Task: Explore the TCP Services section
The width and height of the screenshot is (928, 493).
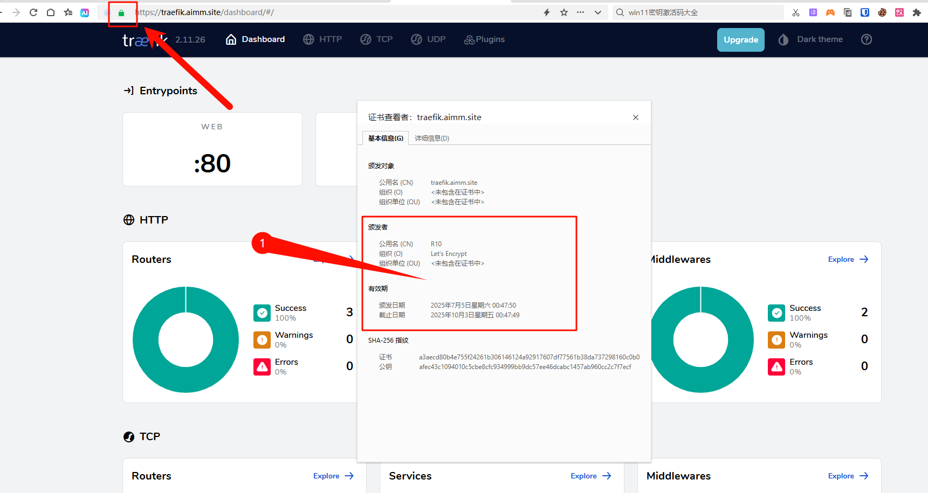Action: point(591,476)
